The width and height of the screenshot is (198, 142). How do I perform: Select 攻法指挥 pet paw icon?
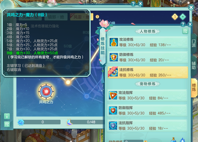(113, 95)
